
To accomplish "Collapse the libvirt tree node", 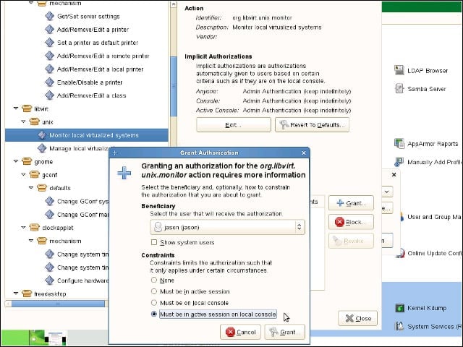I will click(16, 108).
